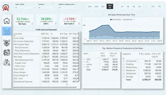The width and height of the screenshot is (166, 95).
Task: Open the customer filter dropdown
Action: point(47,8)
